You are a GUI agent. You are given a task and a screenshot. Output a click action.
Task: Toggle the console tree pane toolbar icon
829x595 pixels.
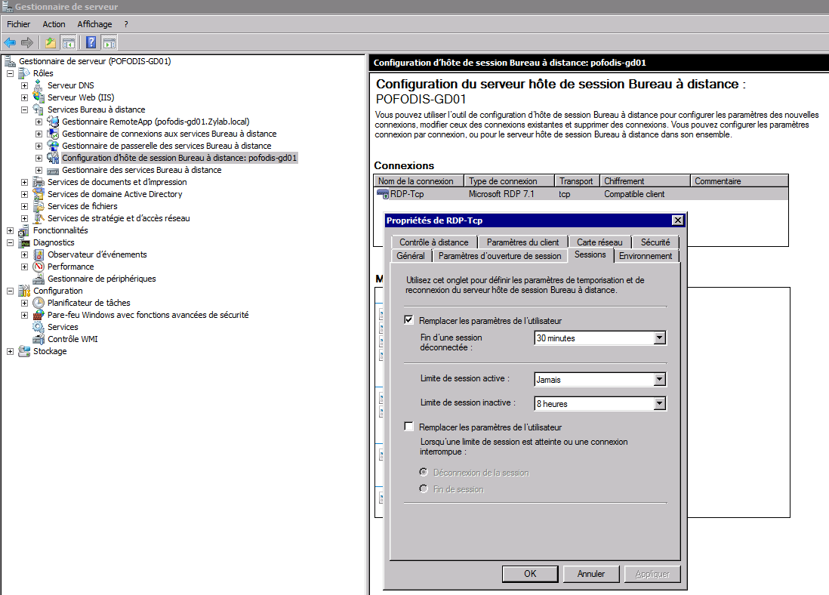pyautogui.click(x=69, y=42)
